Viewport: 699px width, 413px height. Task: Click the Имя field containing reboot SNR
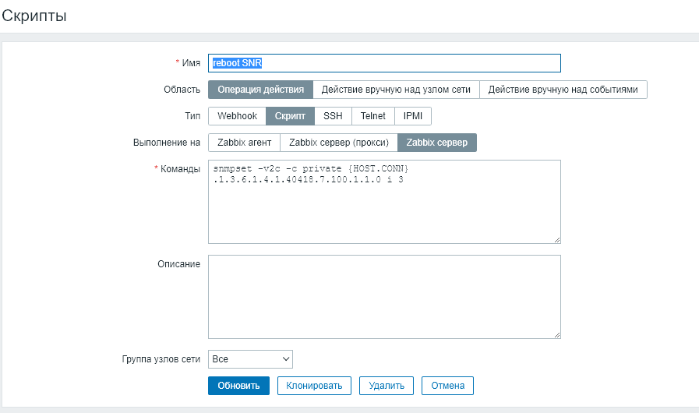click(384, 63)
